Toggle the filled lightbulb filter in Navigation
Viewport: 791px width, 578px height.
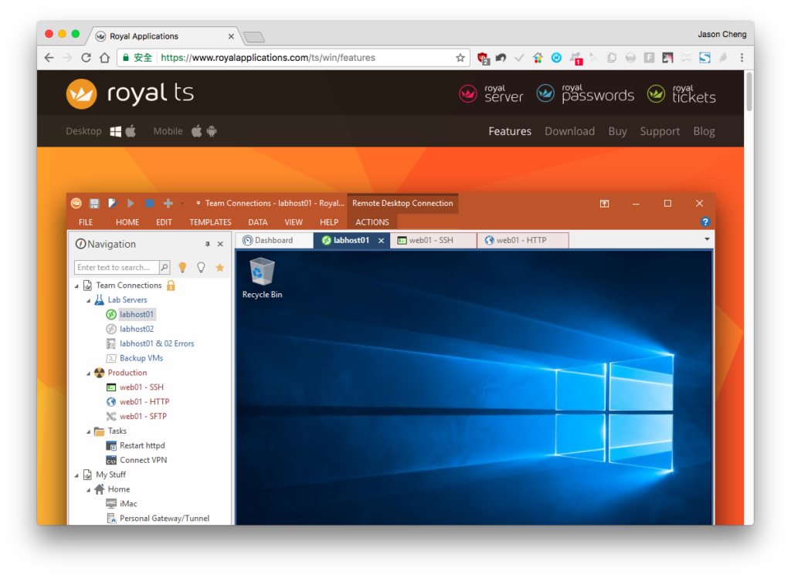[x=182, y=268]
